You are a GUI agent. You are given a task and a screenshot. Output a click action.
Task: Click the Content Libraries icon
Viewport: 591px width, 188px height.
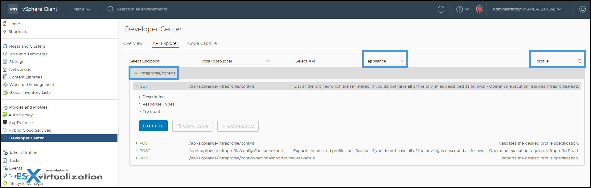click(5, 77)
